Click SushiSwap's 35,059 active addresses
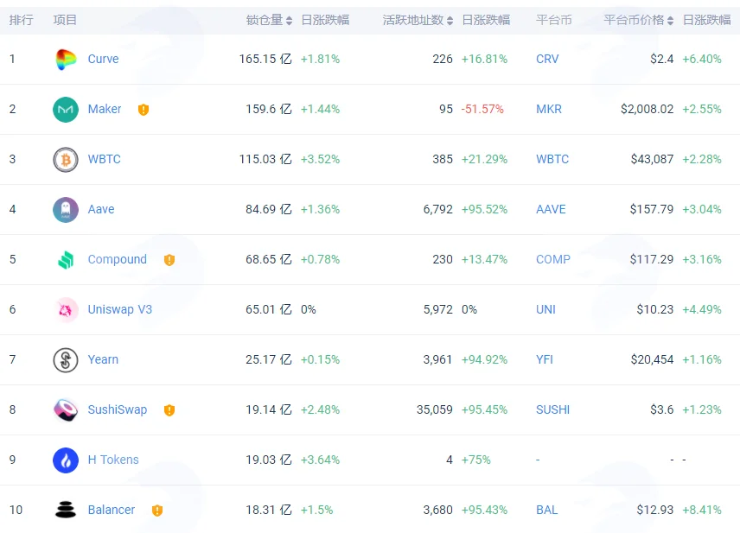Screen dimensions: 740x533 click(x=434, y=409)
